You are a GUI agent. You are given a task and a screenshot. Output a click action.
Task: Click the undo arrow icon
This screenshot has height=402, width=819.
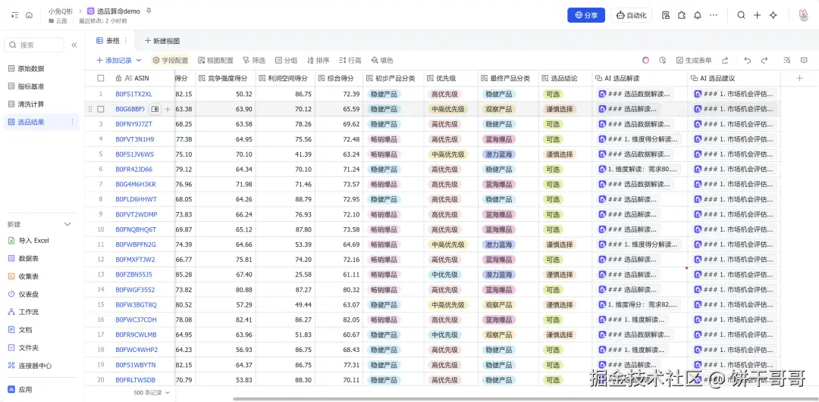[746, 61]
